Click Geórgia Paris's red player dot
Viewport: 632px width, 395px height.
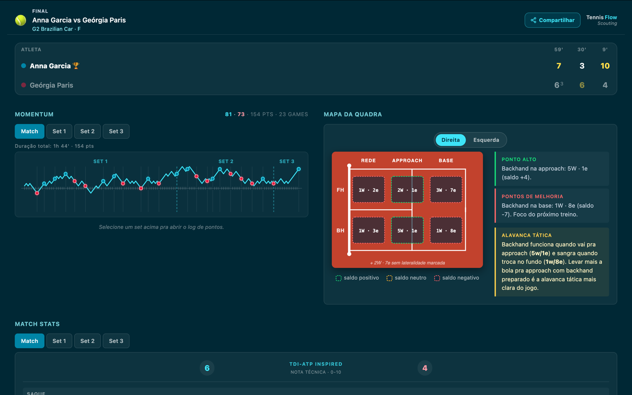(24, 85)
